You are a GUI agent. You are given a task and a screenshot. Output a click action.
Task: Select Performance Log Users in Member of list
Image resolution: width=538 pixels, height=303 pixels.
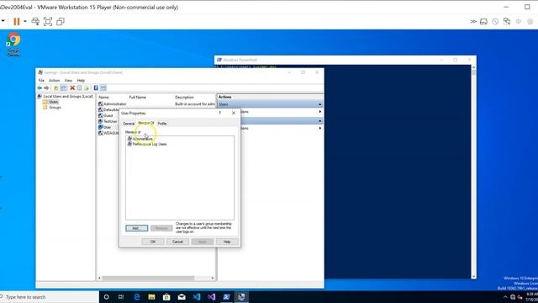pyautogui.click(x=147, y=144)
